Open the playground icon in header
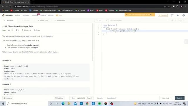188x106 pixels. click(x=172, y=15)
